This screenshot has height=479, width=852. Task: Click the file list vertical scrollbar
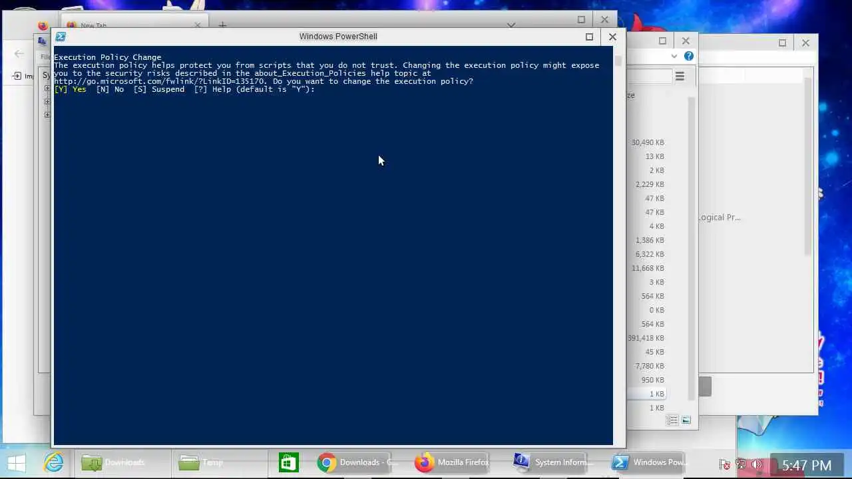pos(692,249)
